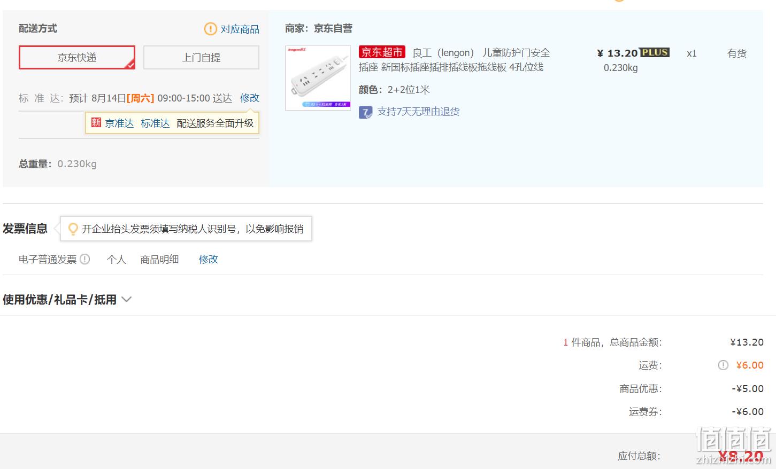Click the 个人 invoice title text
Screen dimensions: 776x469
(x=117, y=259)
